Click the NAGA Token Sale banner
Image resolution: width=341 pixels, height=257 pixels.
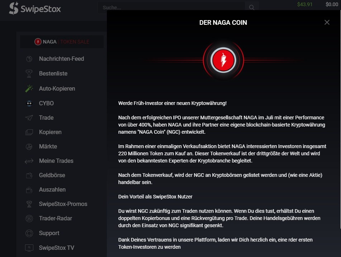click(62, 42)
